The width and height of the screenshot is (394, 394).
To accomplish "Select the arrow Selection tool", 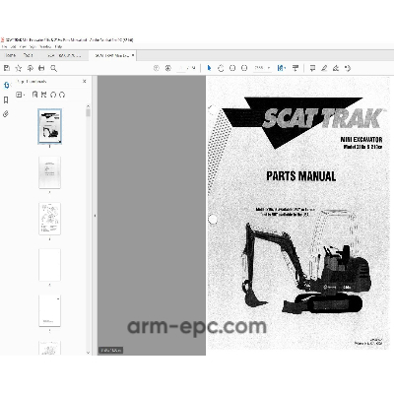I will [x=209, y=68].
